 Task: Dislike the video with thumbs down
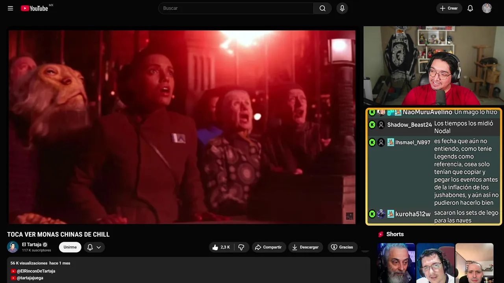241,247
